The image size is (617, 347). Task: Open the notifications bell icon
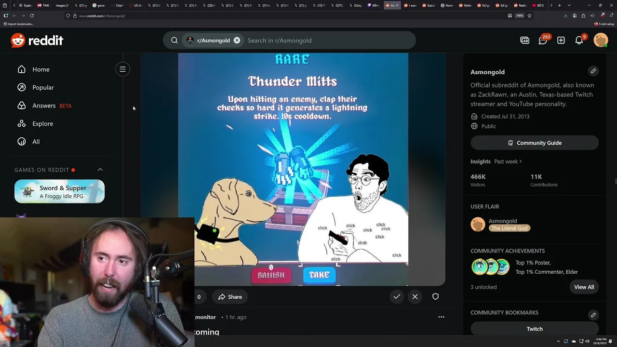click(579, 40)
